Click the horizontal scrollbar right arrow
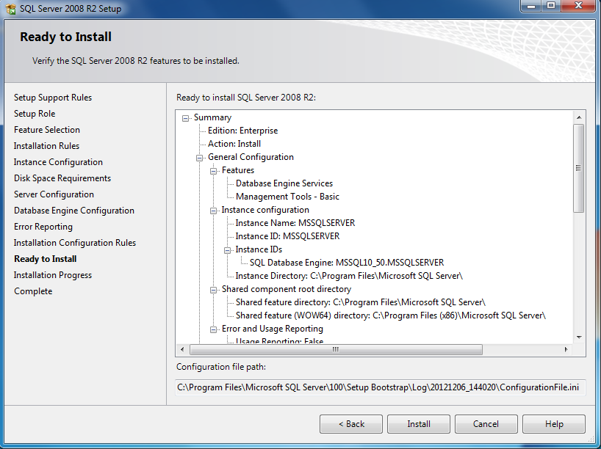Screen dimensions: 601x449 pos(566,349)
